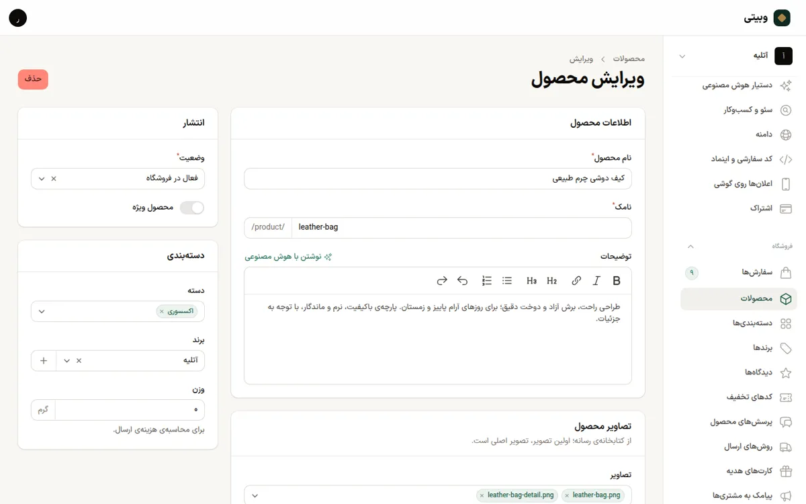This screenshot has height=504, width=806.
Task: Expand the تصاویر images dropdown
Action: [255, 496]
